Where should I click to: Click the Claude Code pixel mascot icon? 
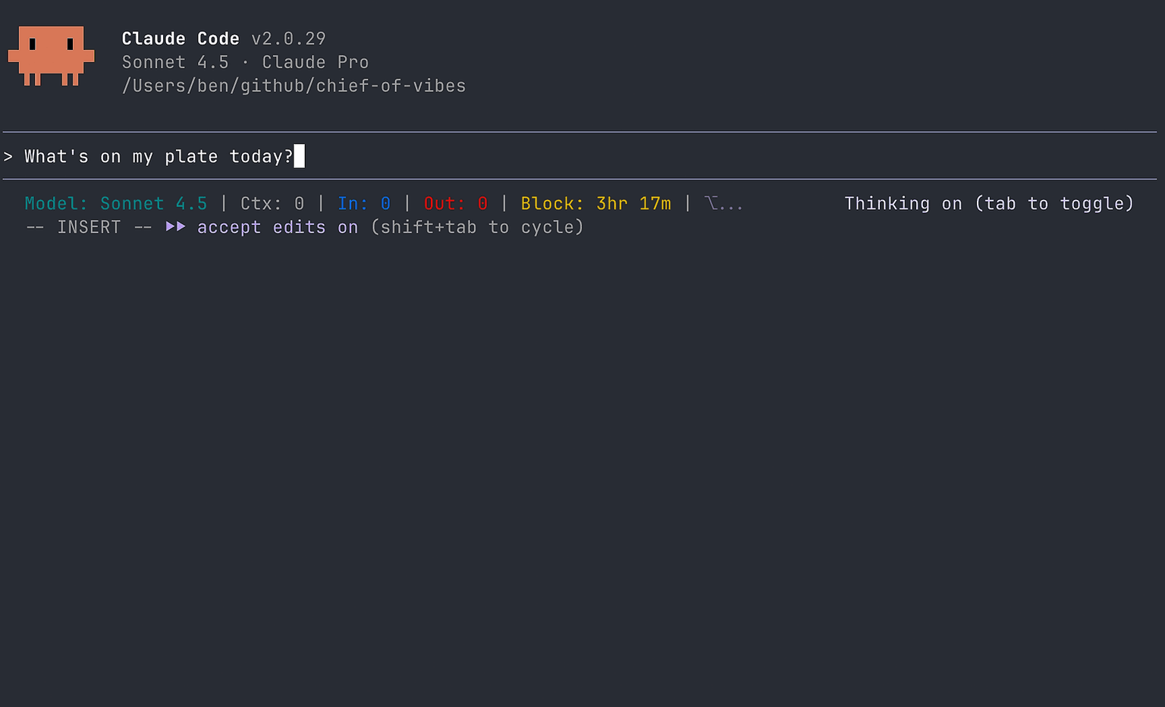(51, 55)
